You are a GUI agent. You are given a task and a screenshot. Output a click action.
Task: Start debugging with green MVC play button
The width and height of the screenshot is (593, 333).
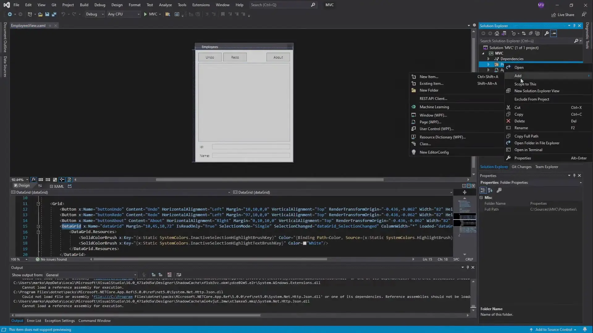click(151, 14)
